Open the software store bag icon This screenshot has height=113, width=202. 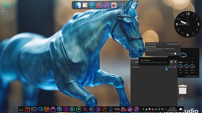pyautogui.click(x=53, y=109)
